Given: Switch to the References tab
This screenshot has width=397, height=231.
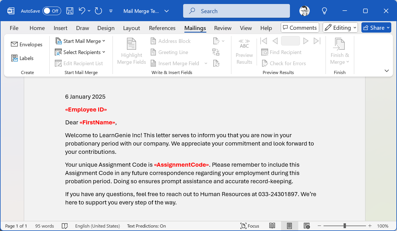Looking at the screenshot, I should pos(162,28).
